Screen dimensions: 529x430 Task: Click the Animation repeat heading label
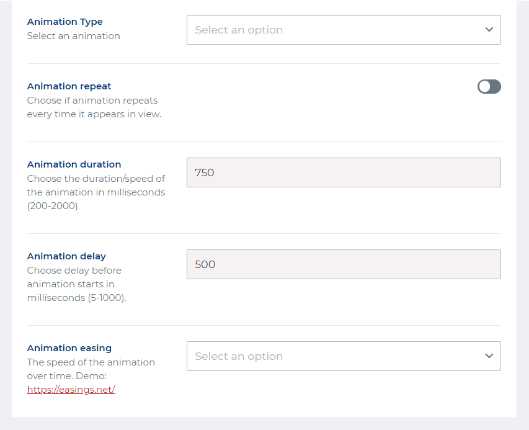click(69, 86)
